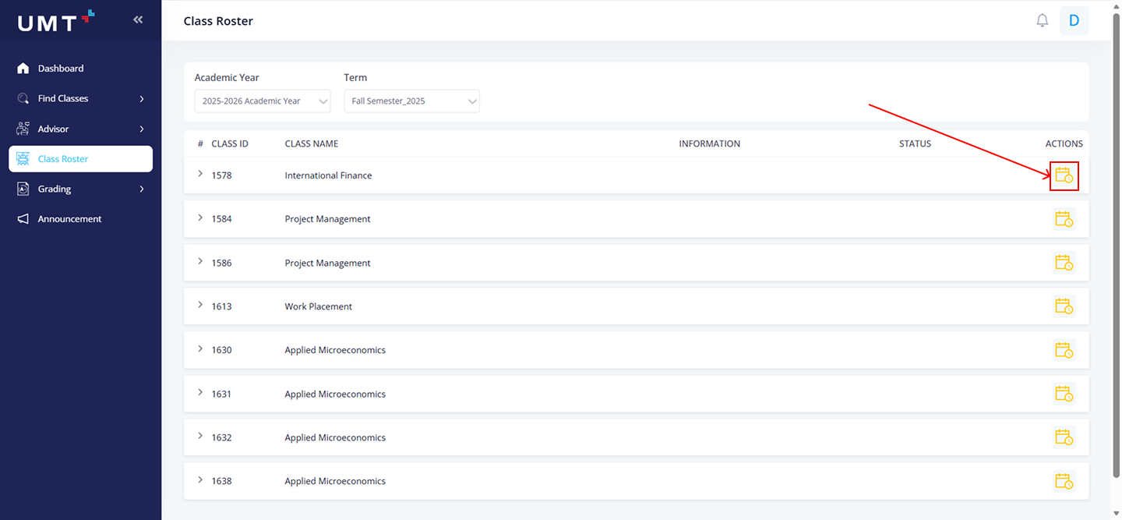
Task: Click the UMT logo
Action: pos(56,21)
